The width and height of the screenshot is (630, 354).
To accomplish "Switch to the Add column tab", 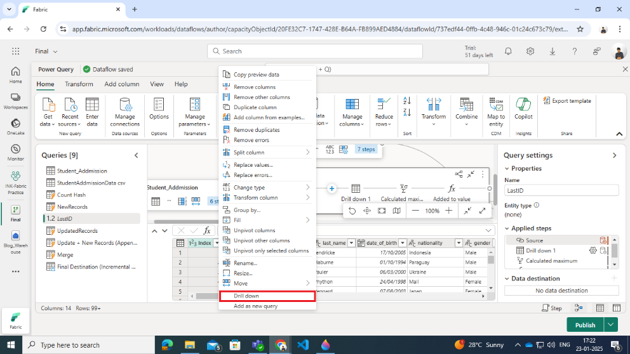I will (122, 84).
